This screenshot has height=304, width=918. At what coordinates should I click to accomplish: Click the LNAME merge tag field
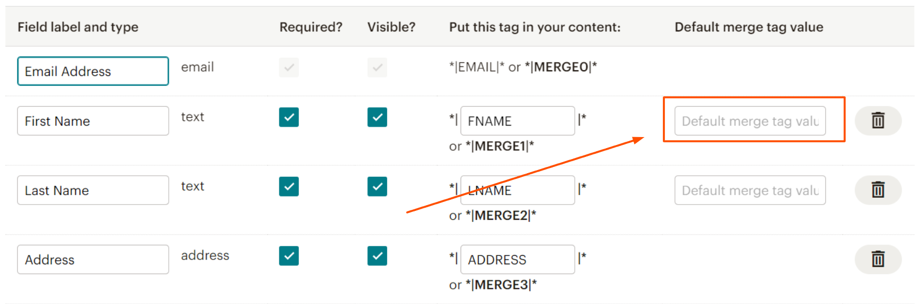pos(518,190)
